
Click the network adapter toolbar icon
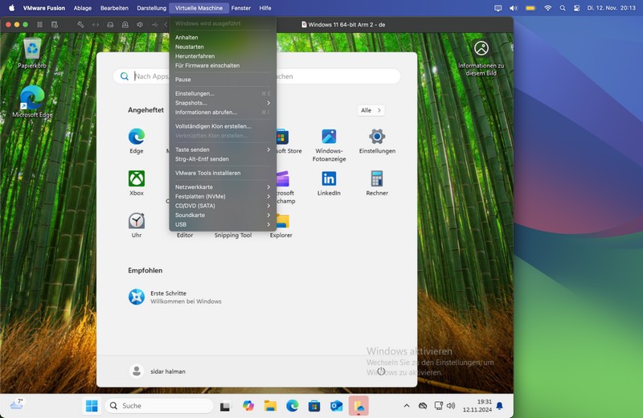[96, 25]
